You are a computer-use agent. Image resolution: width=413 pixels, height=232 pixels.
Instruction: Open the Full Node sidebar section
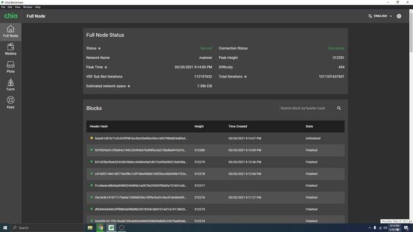tap(10, 32)
